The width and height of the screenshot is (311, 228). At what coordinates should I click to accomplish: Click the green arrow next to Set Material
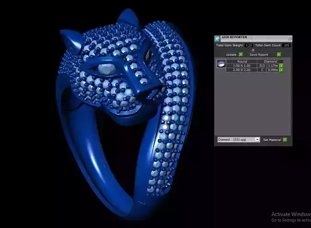click(285, 140)
